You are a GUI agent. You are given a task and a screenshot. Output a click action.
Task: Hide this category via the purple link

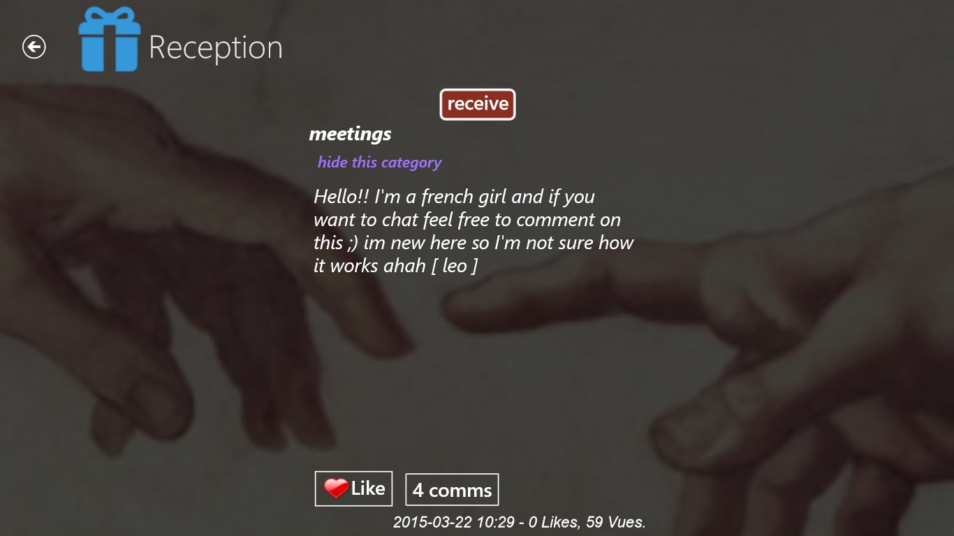[x=379, y=162]
